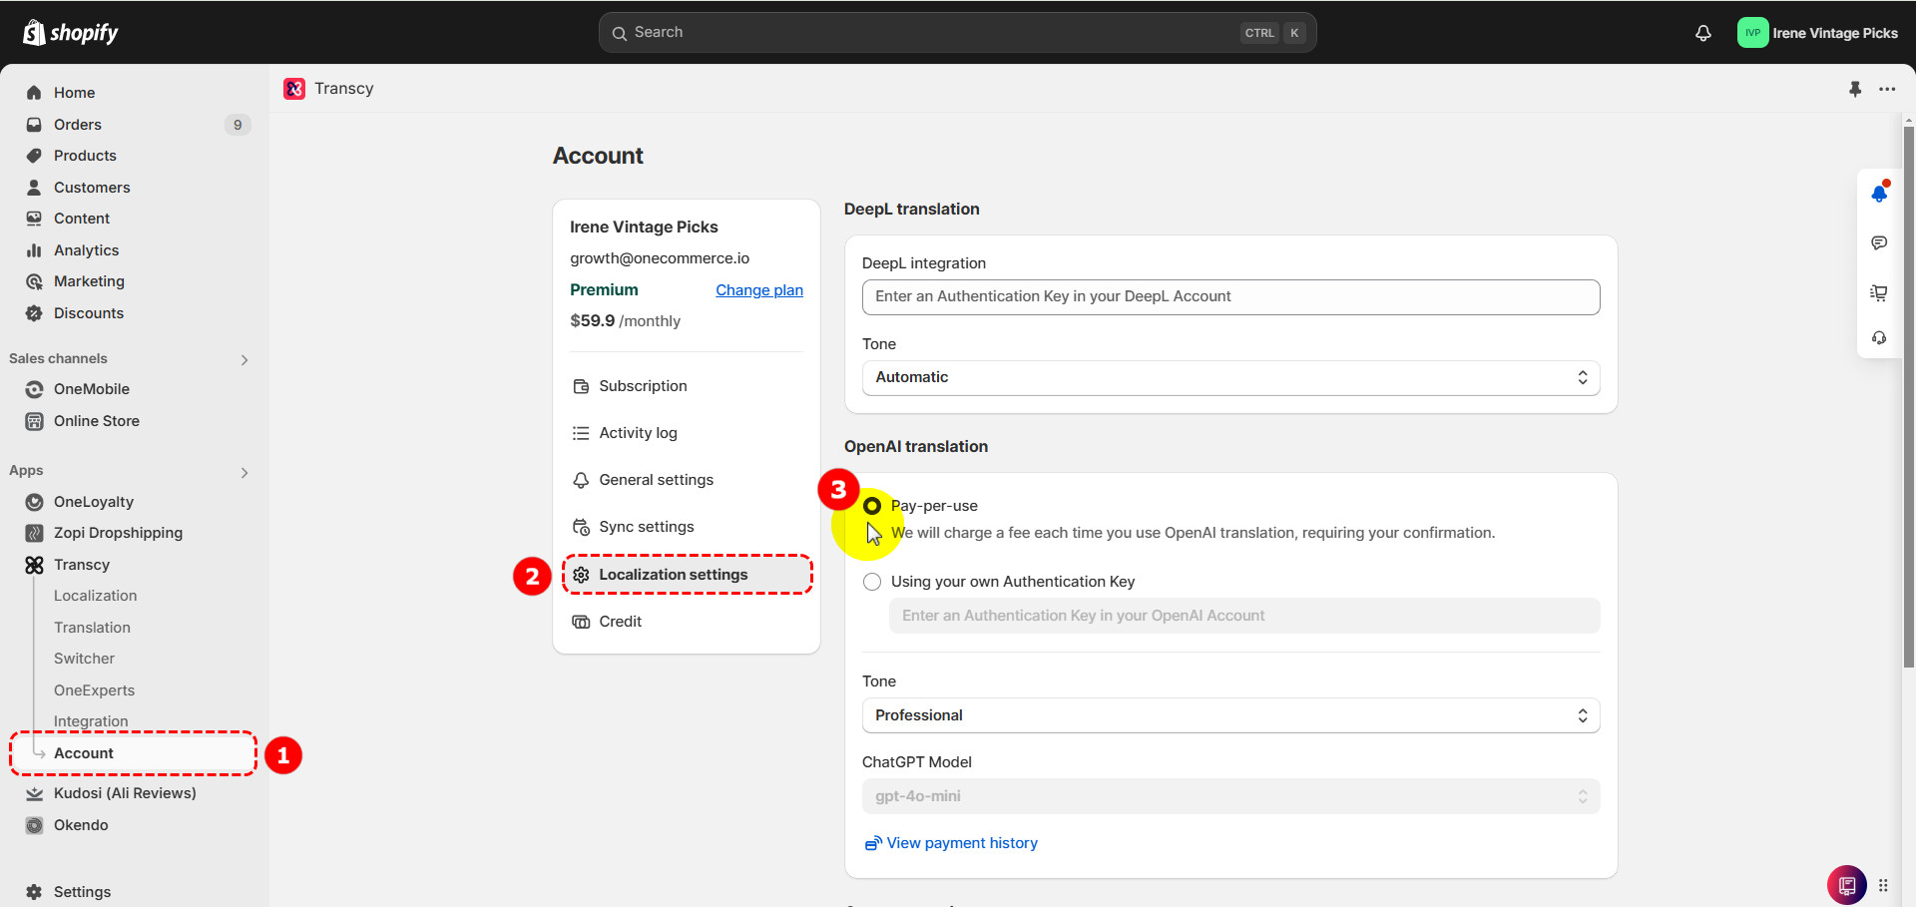
Task: Open Subscription in the account menu
Action: 687,386
